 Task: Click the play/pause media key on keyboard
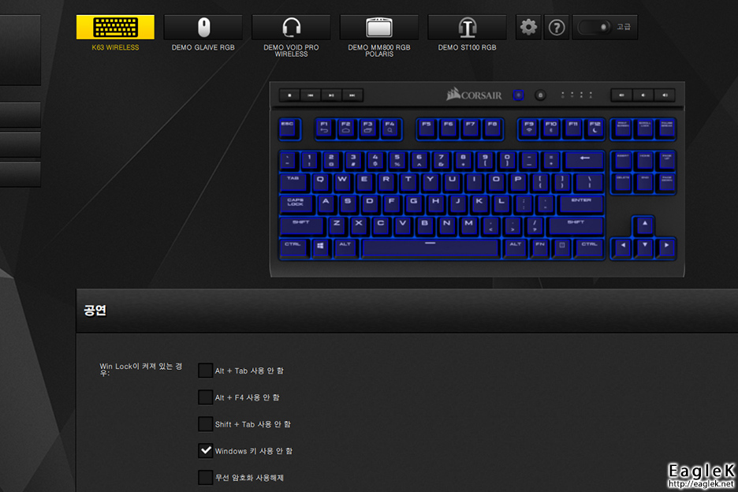pyautogui.click(x=331, y=95)
